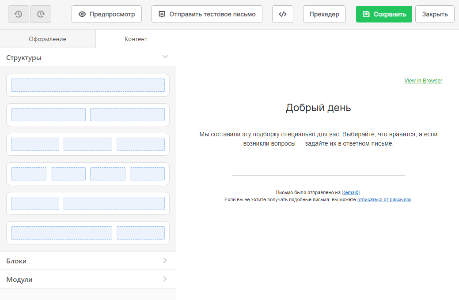Image resolution: width=459 pixels, height=300 pixels.
Task: Open the Контент tab
Action: click(136, 39)
